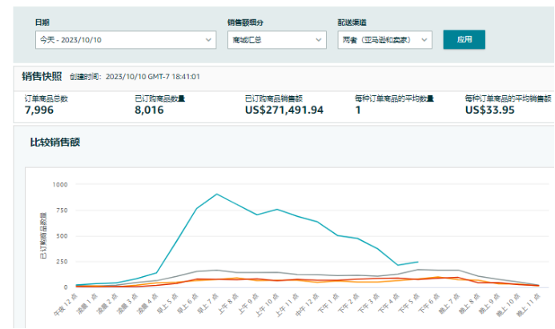Screen dimensions: 555x329
Task: Click the 1000 tick on the y-axis
Action: (x=61, y=184)
